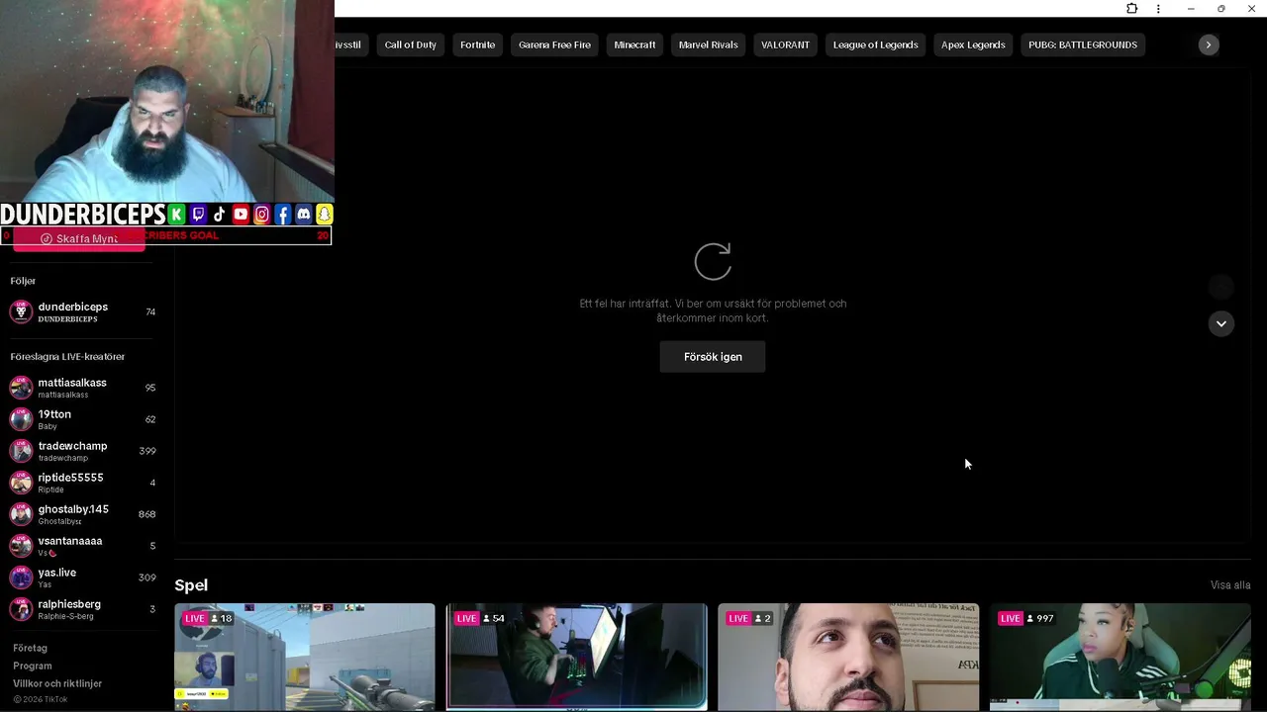Open the Program footer link
Viewport: 1267px width, 712px height.
point(33,666)
